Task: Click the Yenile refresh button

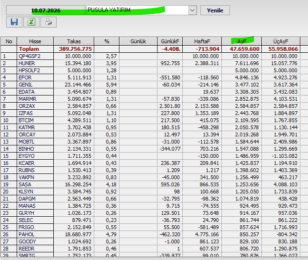Action: pos(215,10)
